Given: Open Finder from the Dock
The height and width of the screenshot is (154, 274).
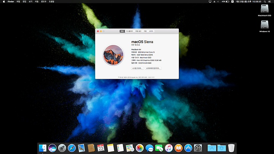Looking at the screenshot, I should (x=43, y=148).
